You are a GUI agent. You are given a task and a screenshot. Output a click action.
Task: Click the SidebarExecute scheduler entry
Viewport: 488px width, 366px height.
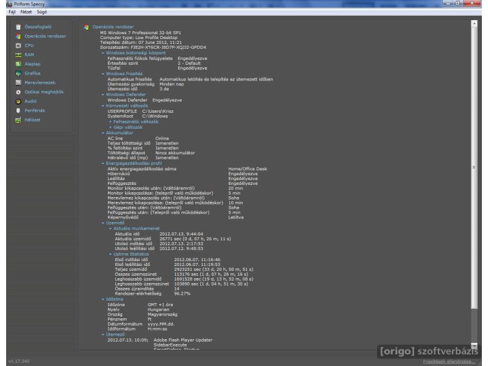coord(170,345)
